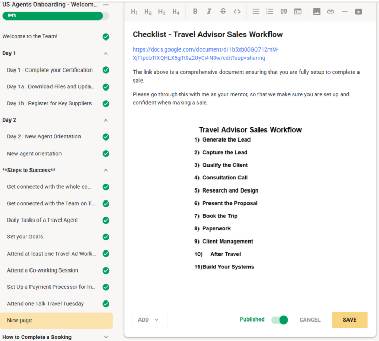This screenshot has width=379, height=341.
Task: Open Daily Tasks of a Travel Agent page
Action: 43,220
